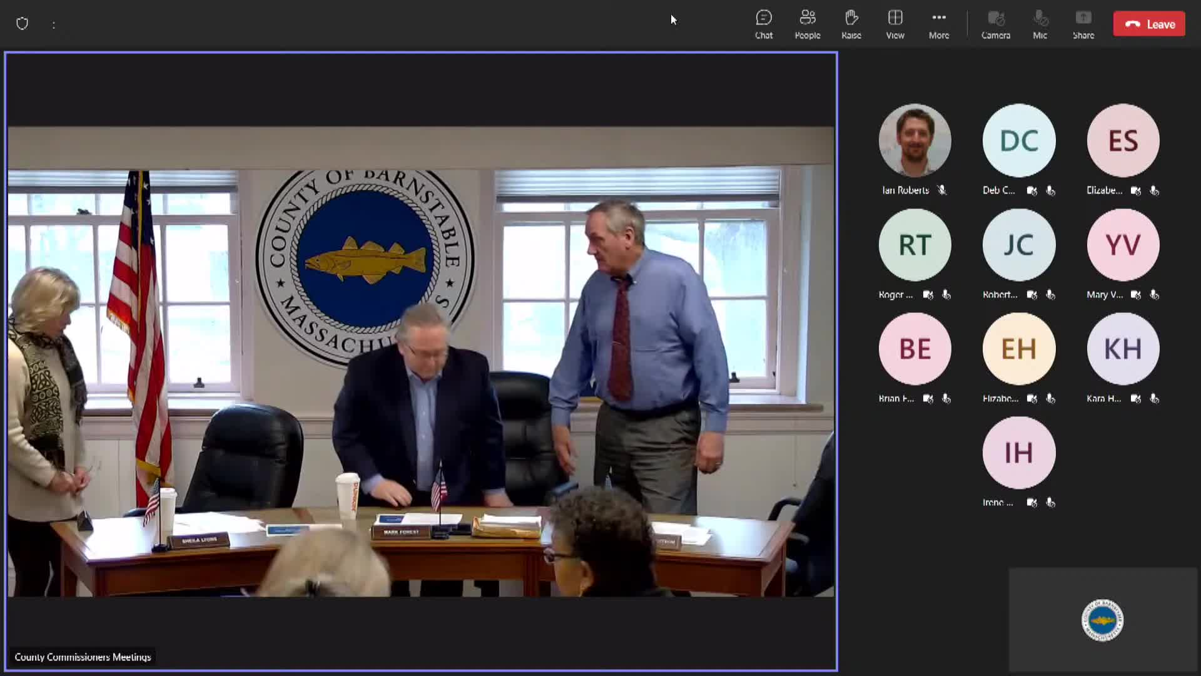This screenshot has height=676, width=1201.
Task: Click the County Commissioners Meetings label
Action: click(83, 657)
